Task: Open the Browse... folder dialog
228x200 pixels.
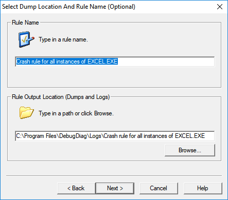Action: (190, 150)
